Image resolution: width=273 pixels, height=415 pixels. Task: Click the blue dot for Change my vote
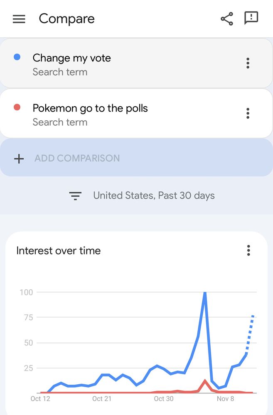tap(17, 57)
